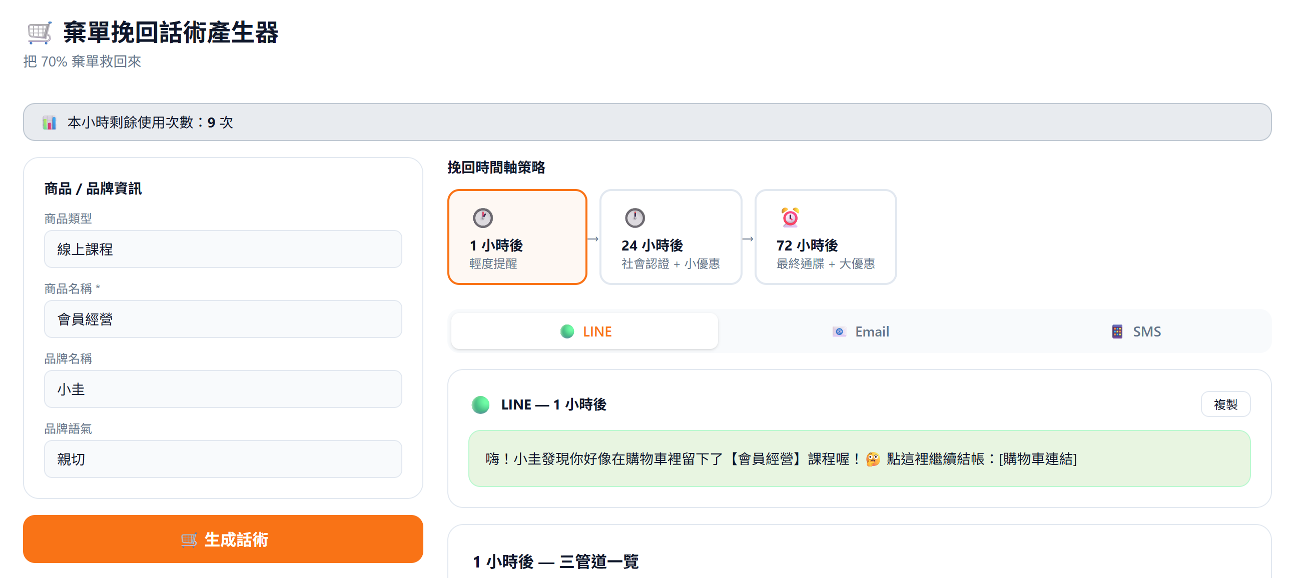Click the orange 生成話術 button

point(223,539)
